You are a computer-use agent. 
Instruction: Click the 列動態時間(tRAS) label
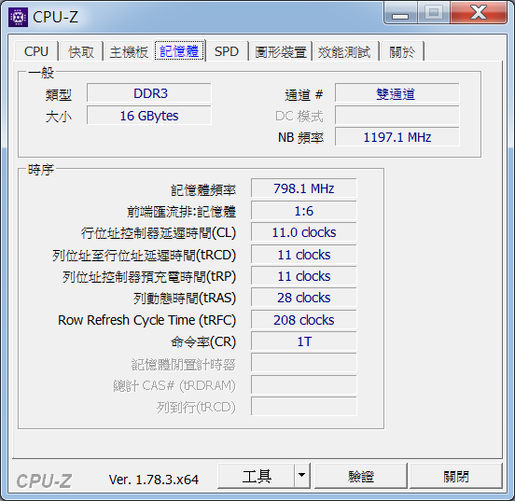(184, 299)
